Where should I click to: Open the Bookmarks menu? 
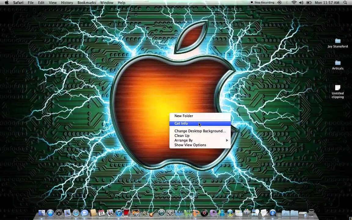tap(86, 3)
